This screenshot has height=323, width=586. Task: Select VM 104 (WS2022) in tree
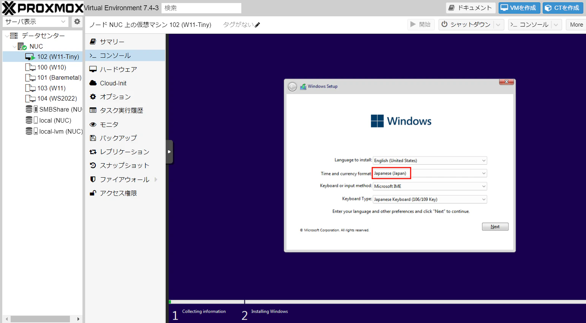coord(43,98)
